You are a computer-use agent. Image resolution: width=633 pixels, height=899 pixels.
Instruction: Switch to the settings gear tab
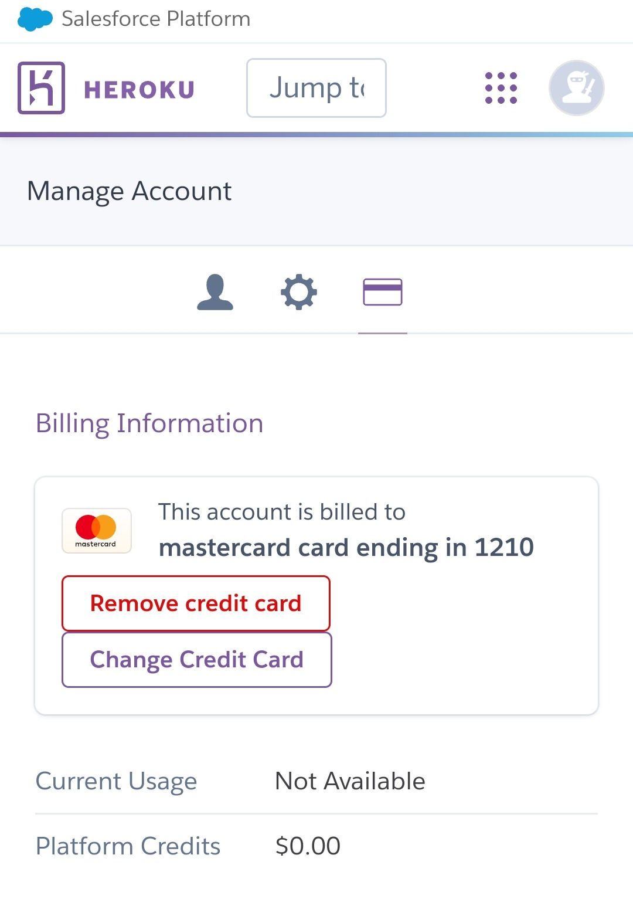pyautogui.click(x=299, y=291)
